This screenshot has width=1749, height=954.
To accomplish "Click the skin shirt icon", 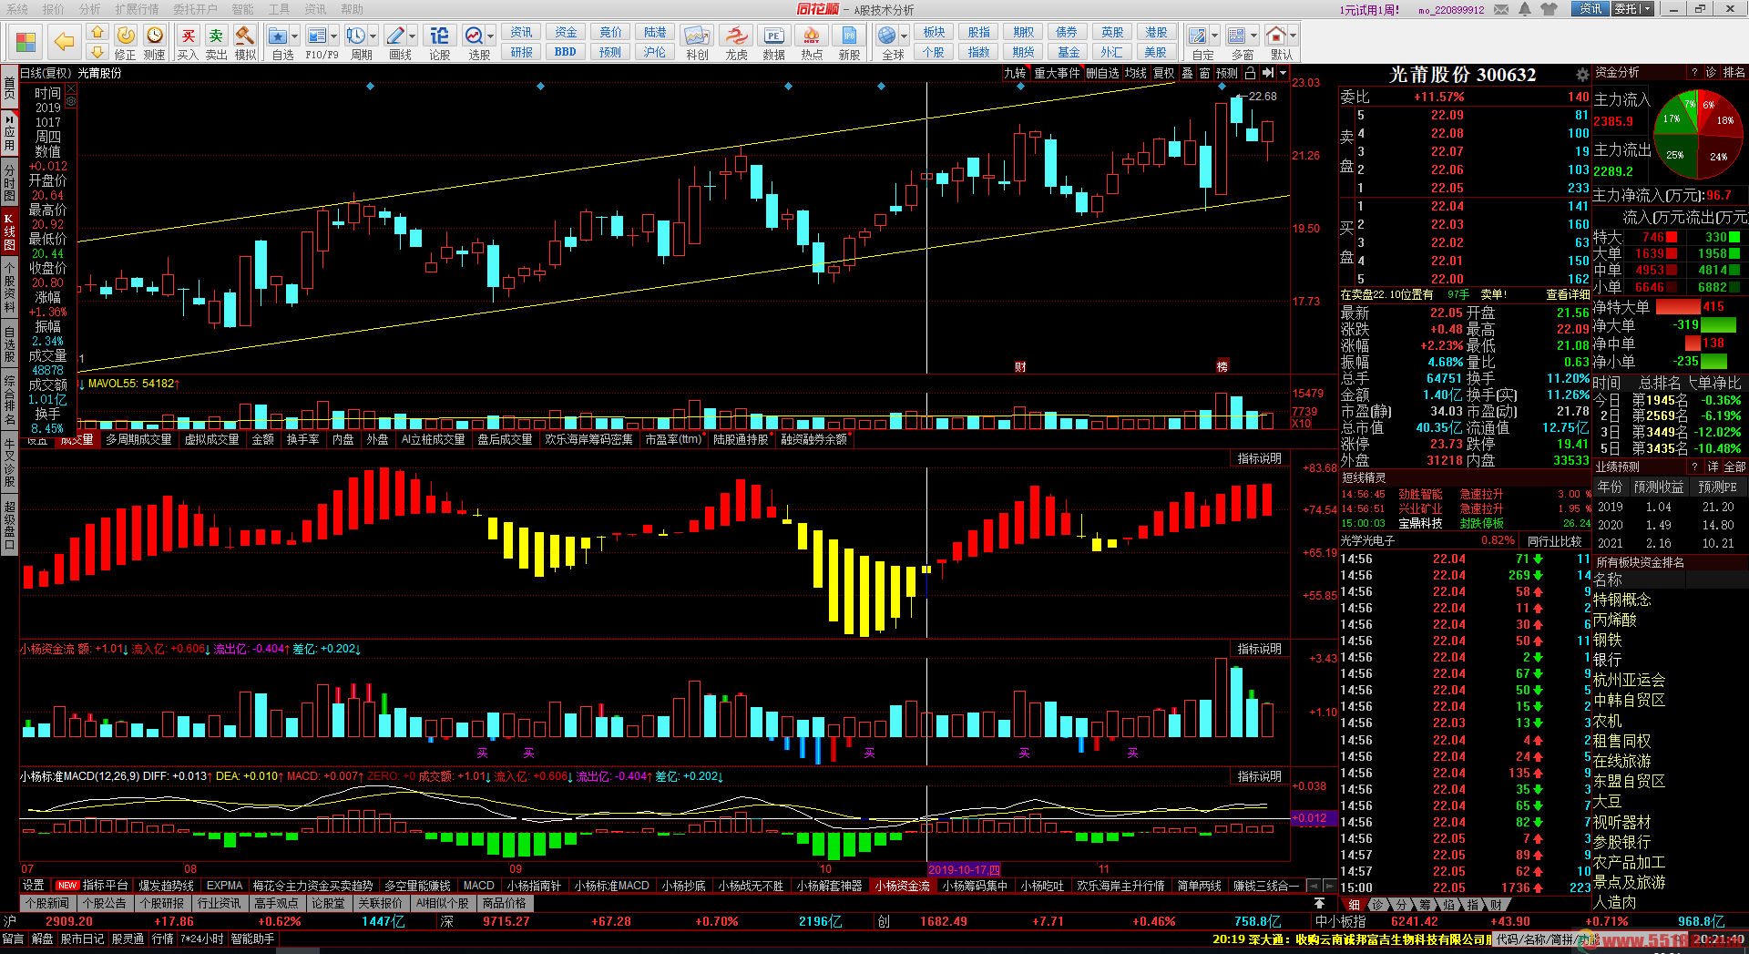I will point(1550,9).
